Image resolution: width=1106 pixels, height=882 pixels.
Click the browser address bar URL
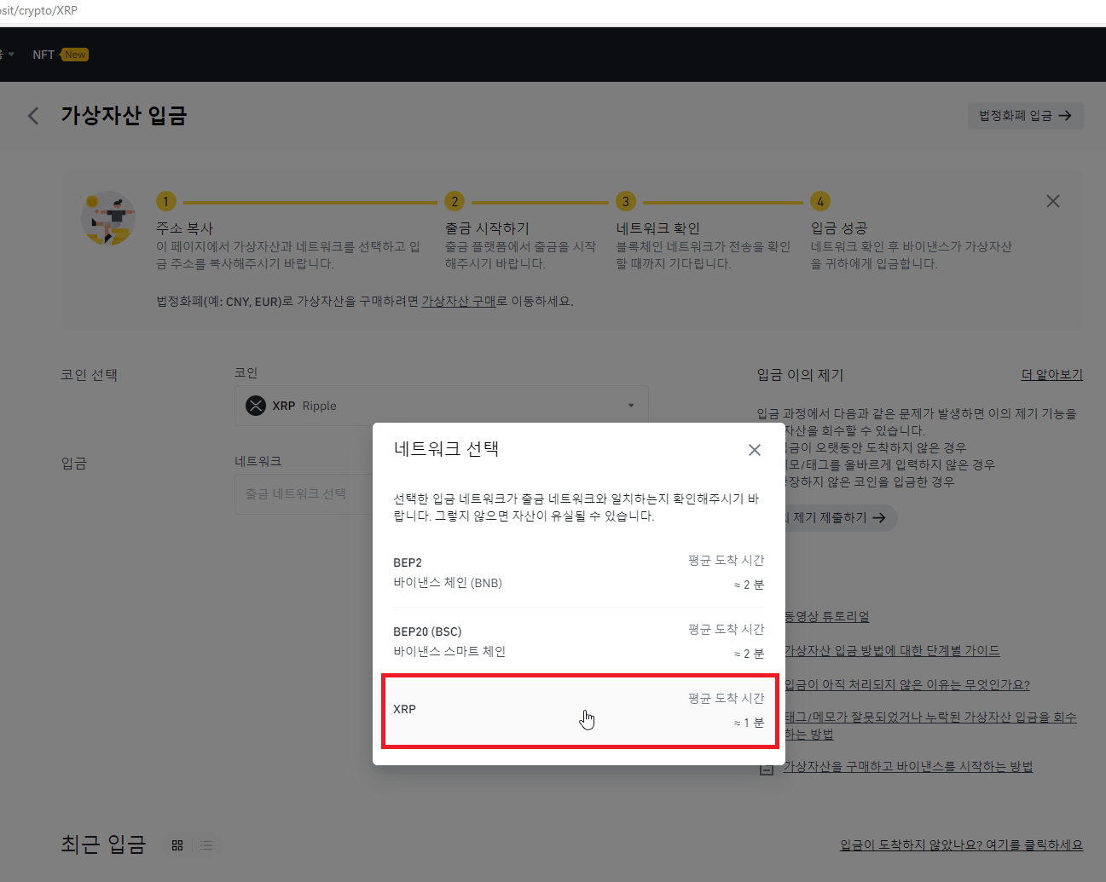coord(38,10)
